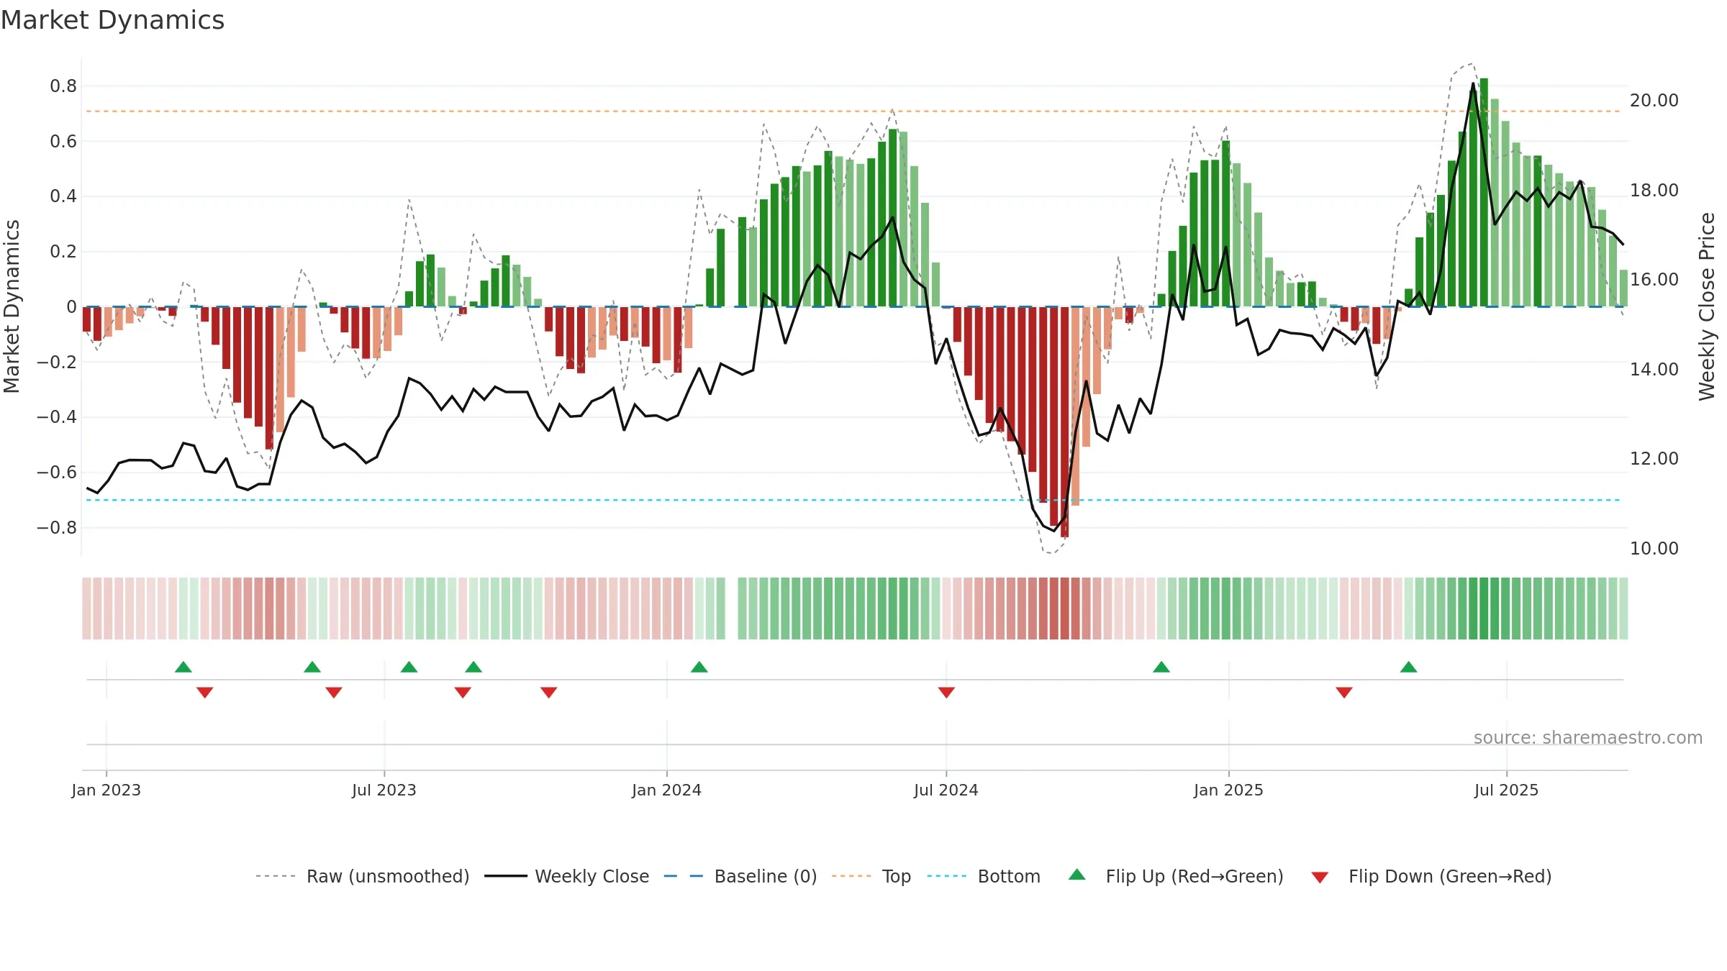1727x971 pixels.
Task: Select the green Flip Up marker in May 2023
Action: click(x=312, y=667)
